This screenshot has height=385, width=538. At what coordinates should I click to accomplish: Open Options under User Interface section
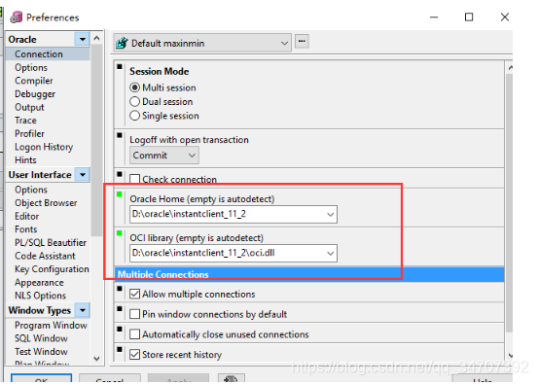(x=31, y=190)
